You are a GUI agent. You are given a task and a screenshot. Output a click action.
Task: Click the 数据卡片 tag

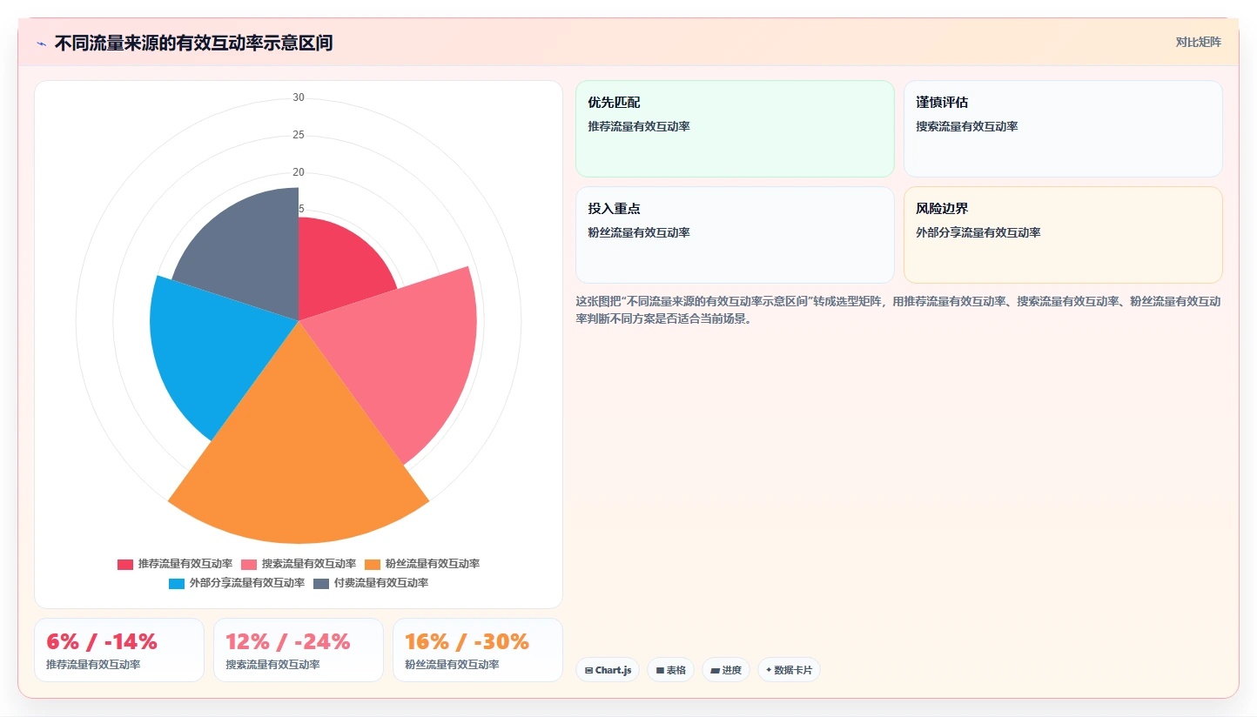coord(789,670)
